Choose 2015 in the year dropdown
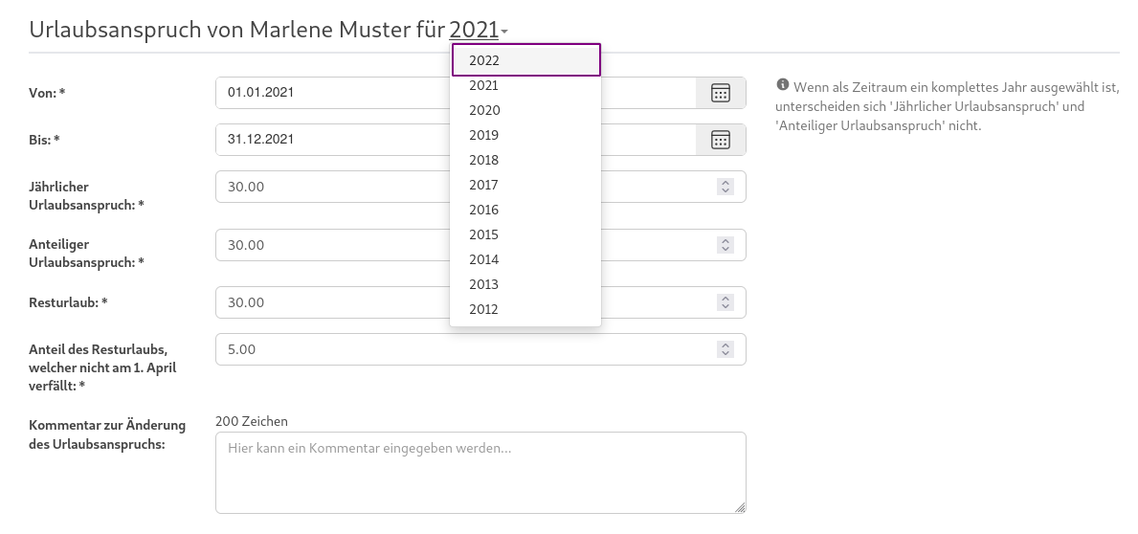 (525, 234)
